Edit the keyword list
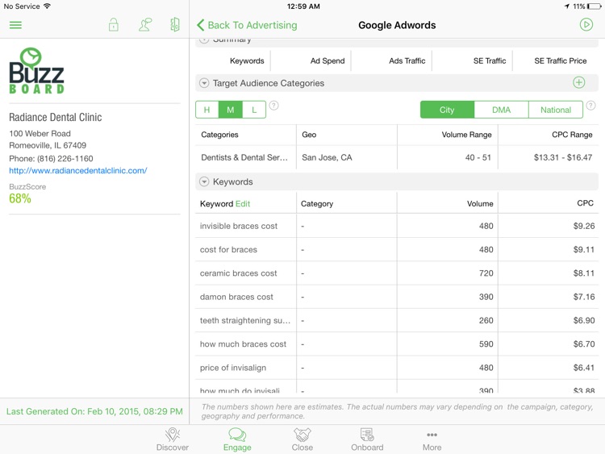Image resolution: width=605 pixels, height=454 pixels. click(243, 204)
